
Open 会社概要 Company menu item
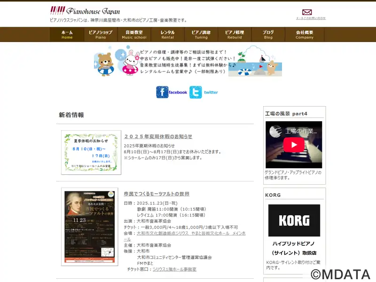click(x=305, y=34)
